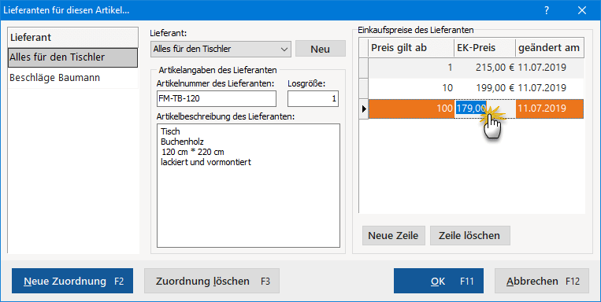Click the Abbrechen F12 button
The width and height of the screenshot is (601, 302).
pos(542,281)
